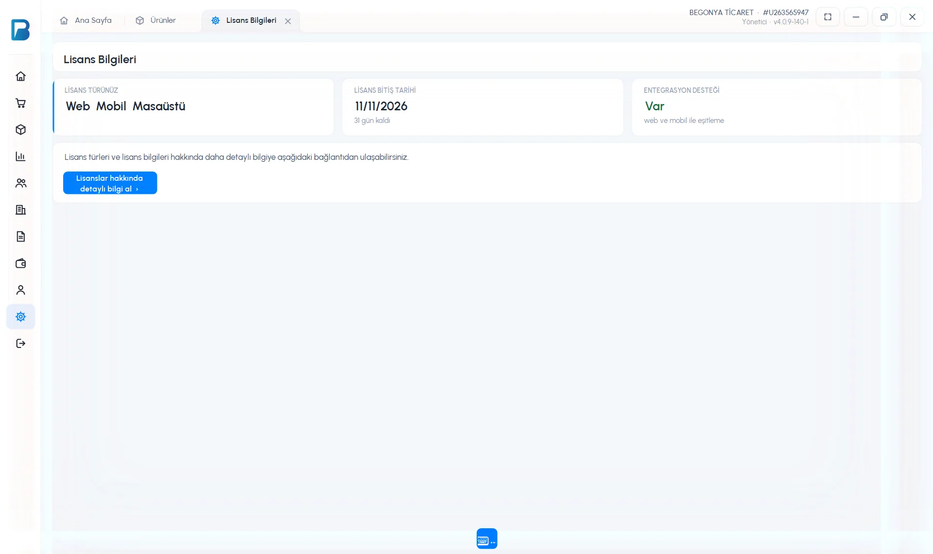Click the Lisans Bilgileri page heading
The height and width of the screenshot is (554, 933).
click(x=100, y=59)
